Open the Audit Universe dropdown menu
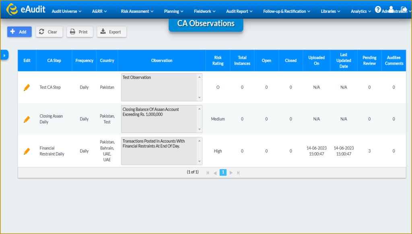Screen dimensions: 412x234 pyautogui.click(x=66, y=11)
